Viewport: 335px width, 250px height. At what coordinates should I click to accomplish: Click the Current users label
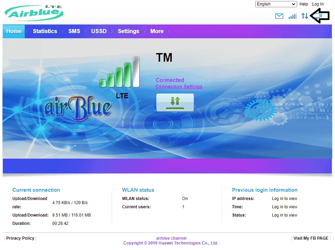point(136,207)
